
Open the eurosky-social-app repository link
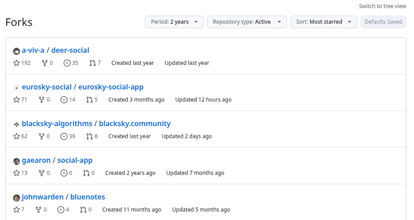pos(111,87)
